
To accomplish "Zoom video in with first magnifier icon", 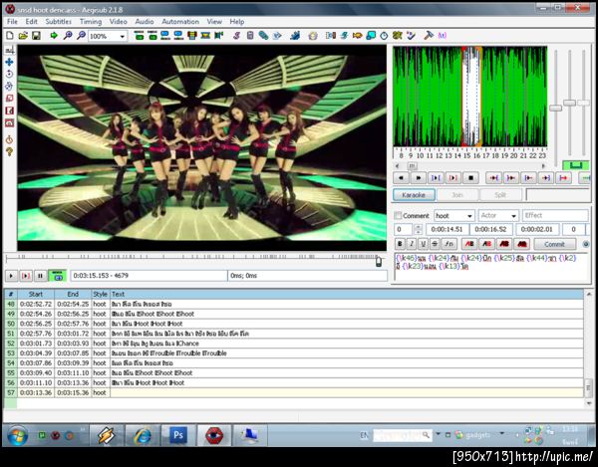I will tap(68, 36).
